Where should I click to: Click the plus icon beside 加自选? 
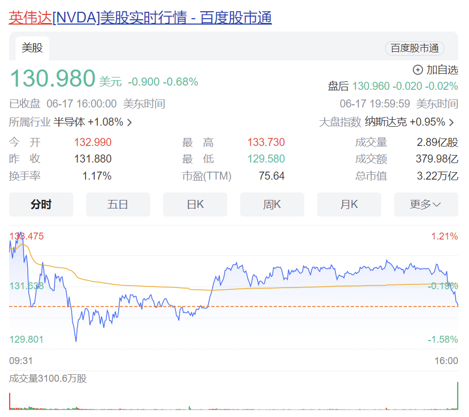tap(418, 70)
